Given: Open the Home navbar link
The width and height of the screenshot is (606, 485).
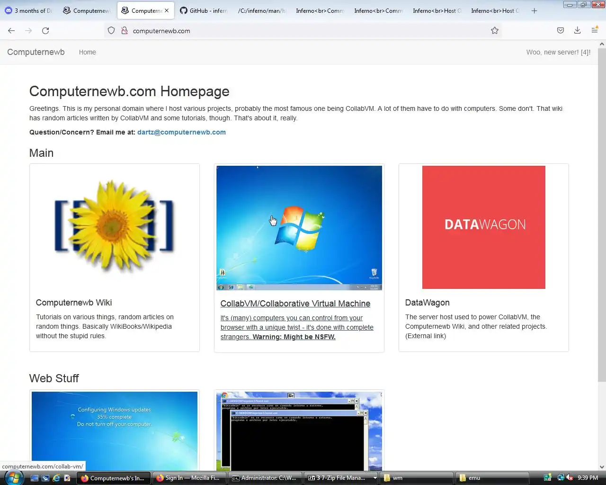Looking at the screenshot, I should (x=88, y=52).
